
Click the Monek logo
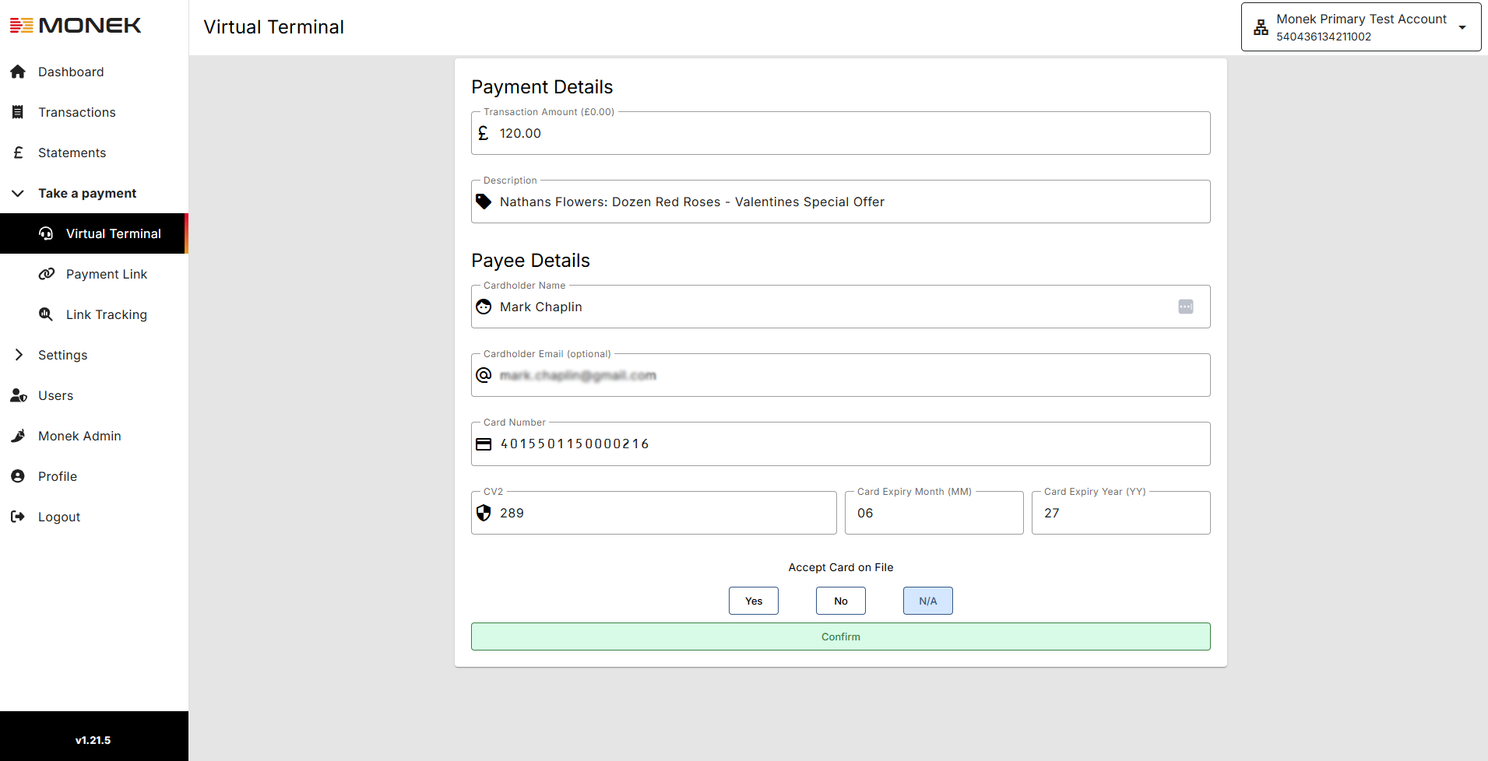click(76, 26)
